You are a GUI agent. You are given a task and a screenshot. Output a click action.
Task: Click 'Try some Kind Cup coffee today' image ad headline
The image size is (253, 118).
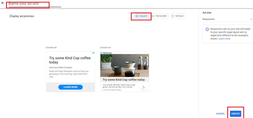[x=124, y=80]
